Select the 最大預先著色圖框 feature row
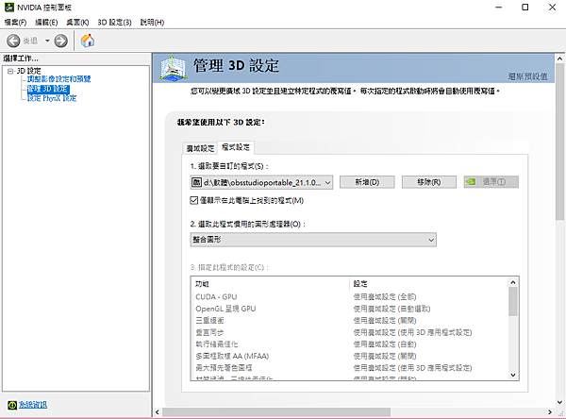 click(349, 368)
